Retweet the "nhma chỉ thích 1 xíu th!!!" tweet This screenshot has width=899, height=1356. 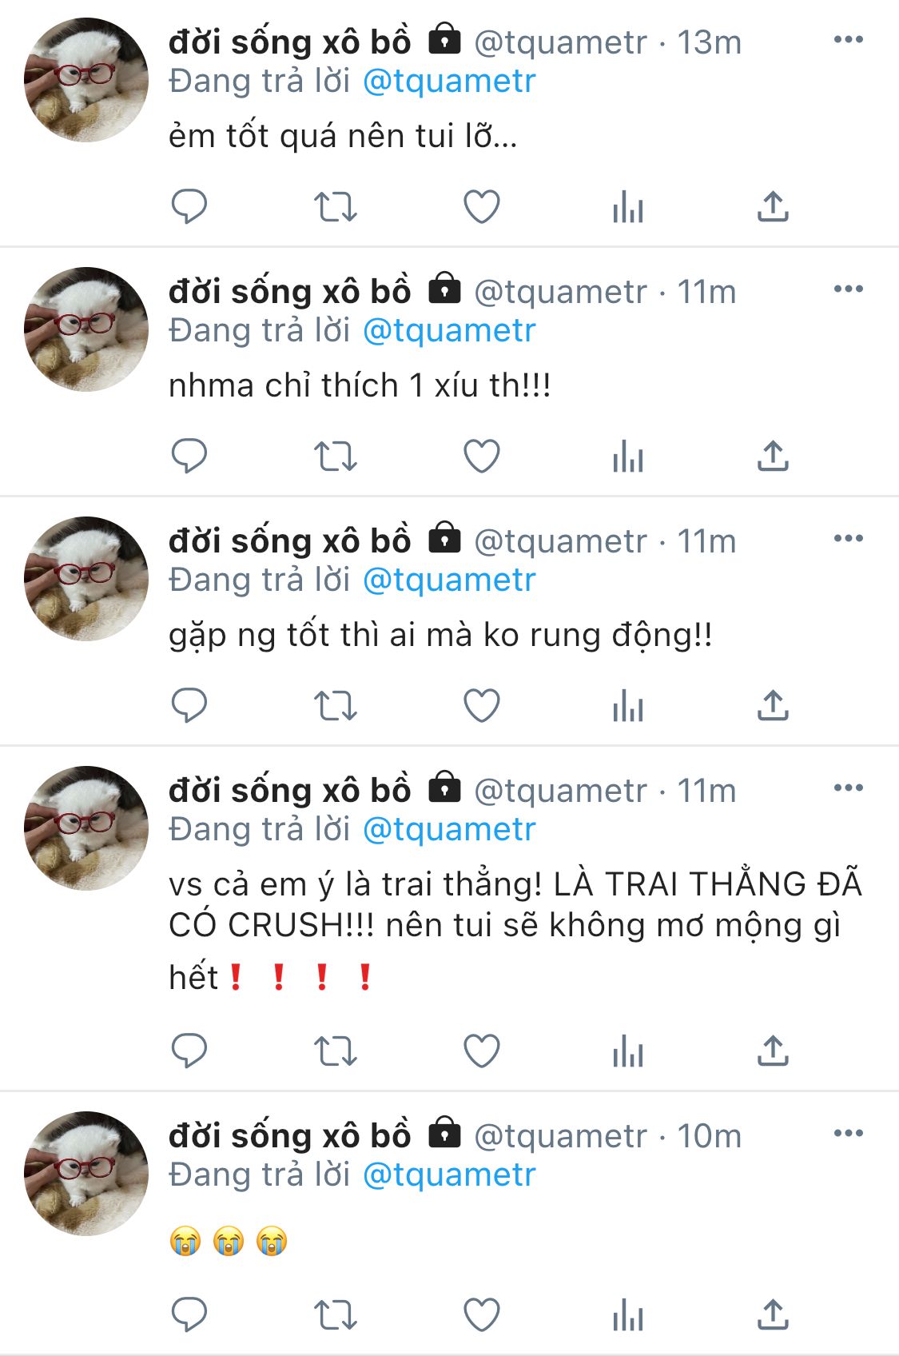pyautogui.click(x=335, y=457)
